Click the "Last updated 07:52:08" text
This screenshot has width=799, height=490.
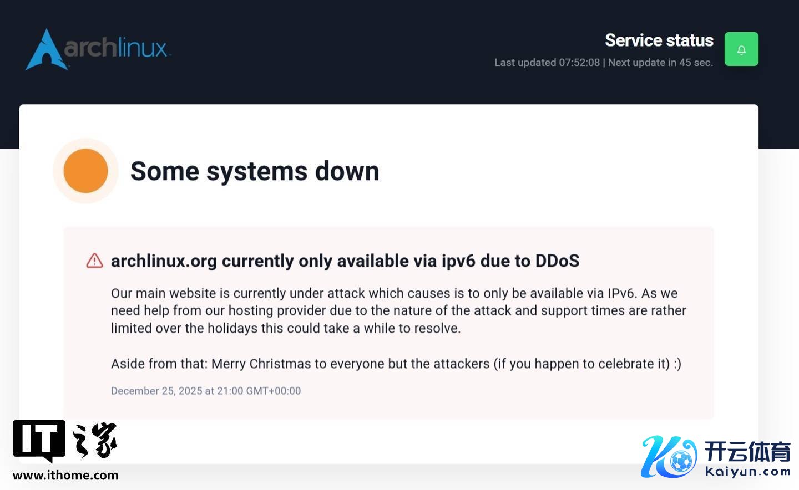click(x=547, y=63)
